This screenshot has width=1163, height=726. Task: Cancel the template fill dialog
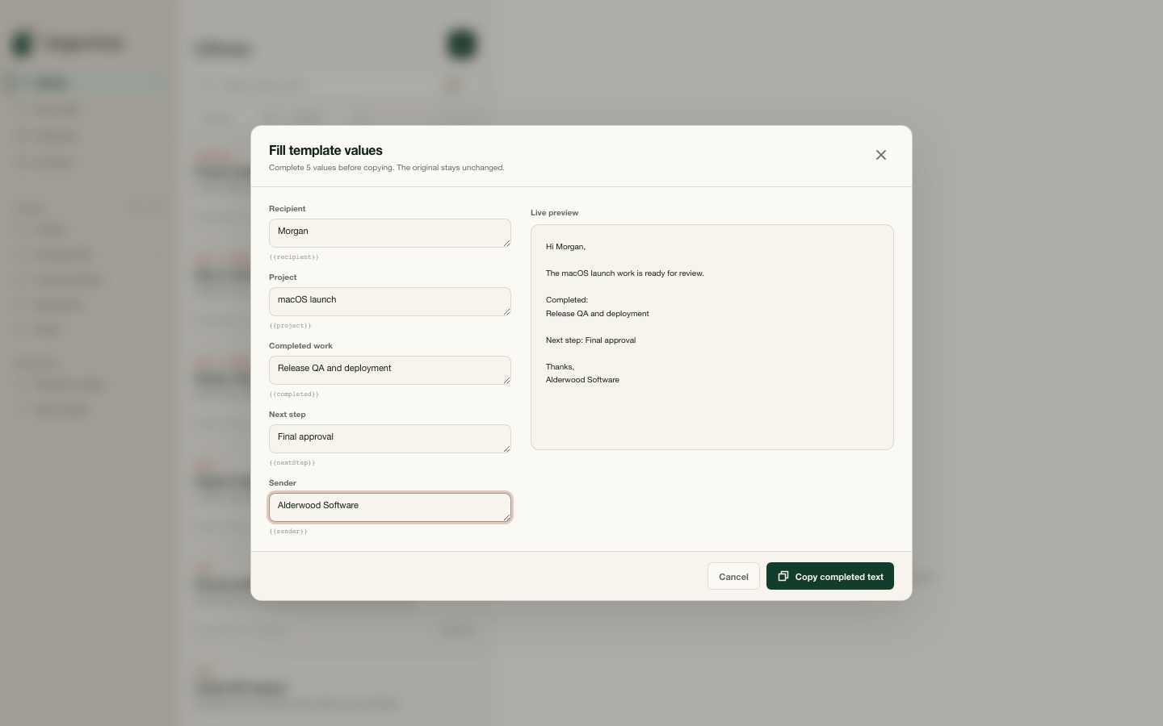point(733,576)
